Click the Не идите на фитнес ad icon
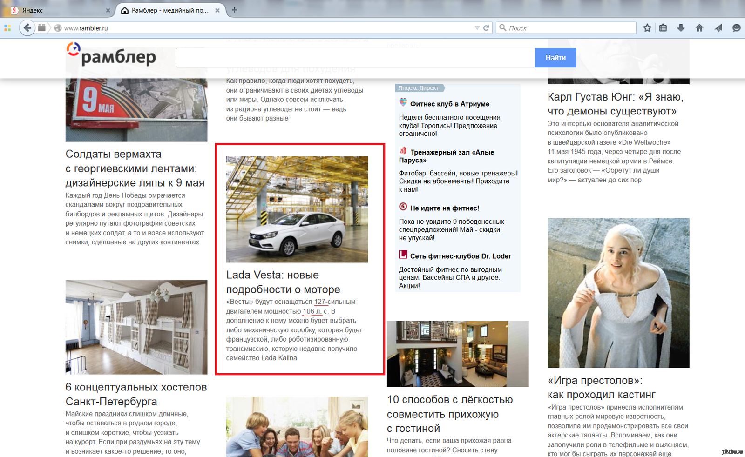 (403, 206)
